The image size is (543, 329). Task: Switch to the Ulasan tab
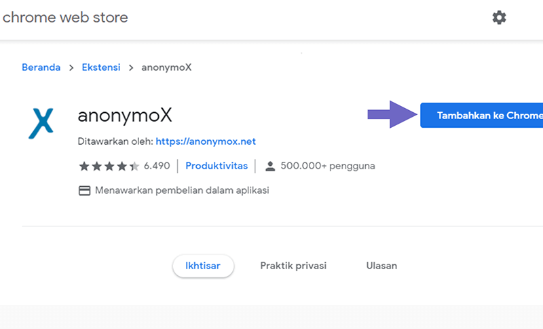381,266
